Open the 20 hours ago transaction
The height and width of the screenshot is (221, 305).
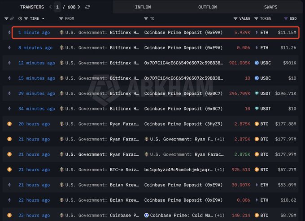34,124
